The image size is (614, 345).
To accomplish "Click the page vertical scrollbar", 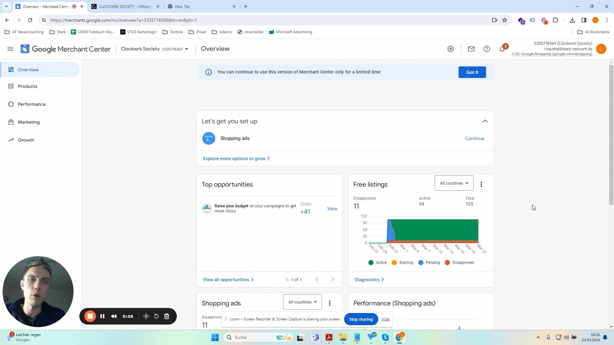I will [x=611, y=134].
